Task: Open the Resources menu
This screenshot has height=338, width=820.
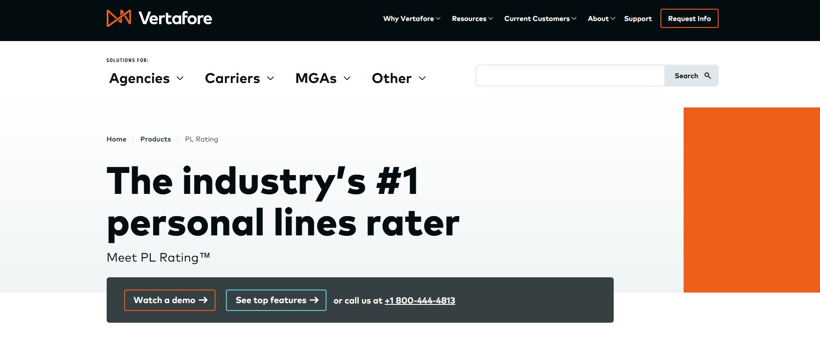Action: (x=472, y=19)
